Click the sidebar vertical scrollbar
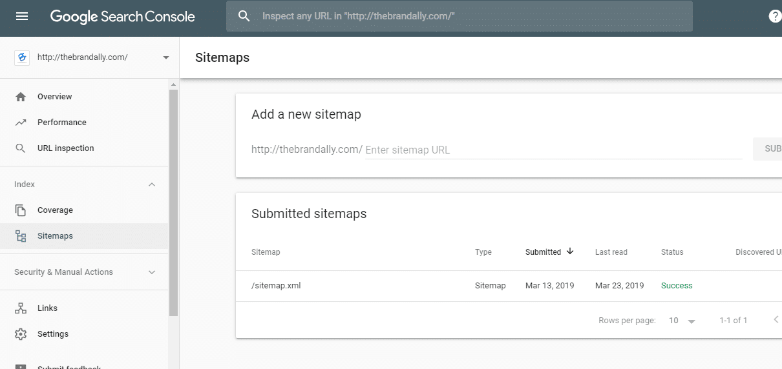 (x=173, y=203)
